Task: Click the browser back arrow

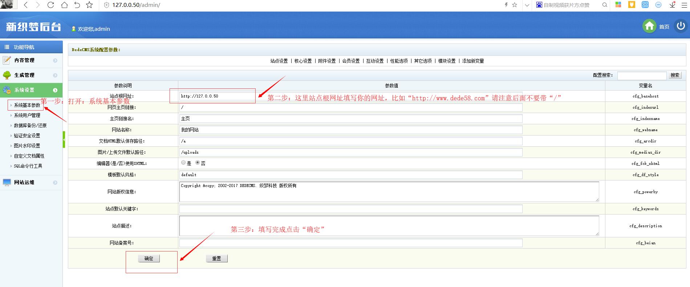Action: point(25,5)
